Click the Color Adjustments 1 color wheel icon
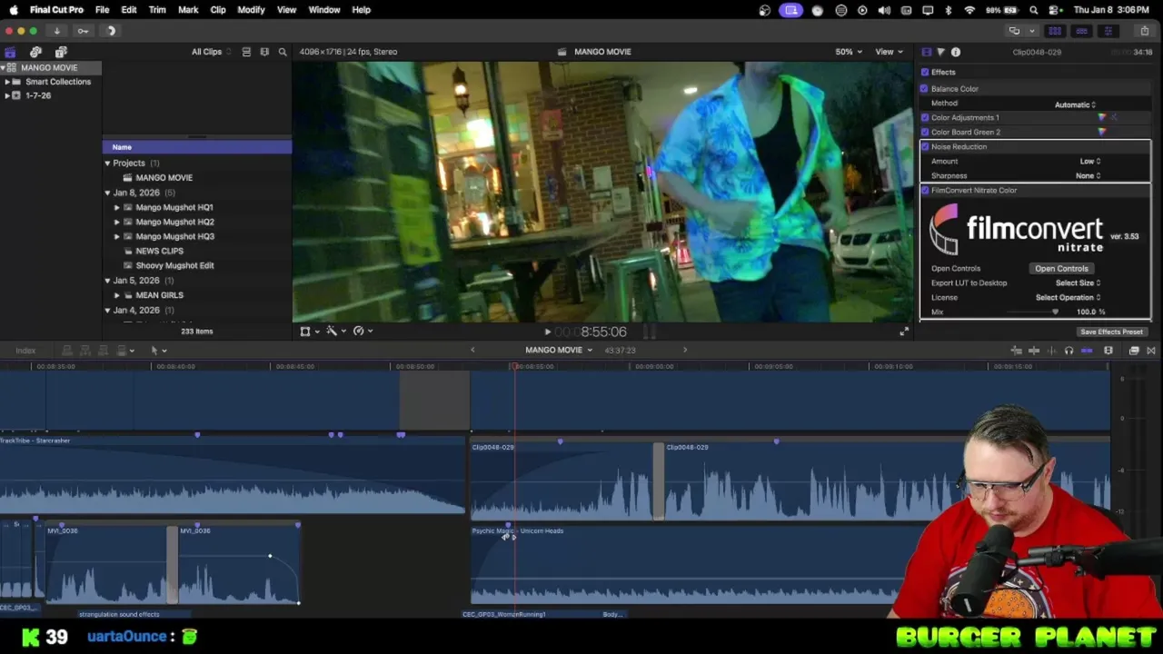1163x654 pixels. pos(1102,117)
